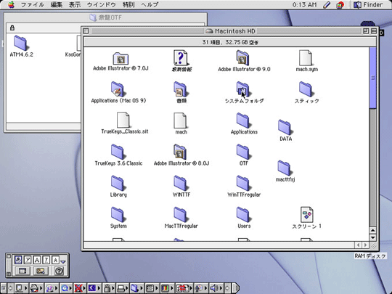Select the System folder icon

click(118, 214)
